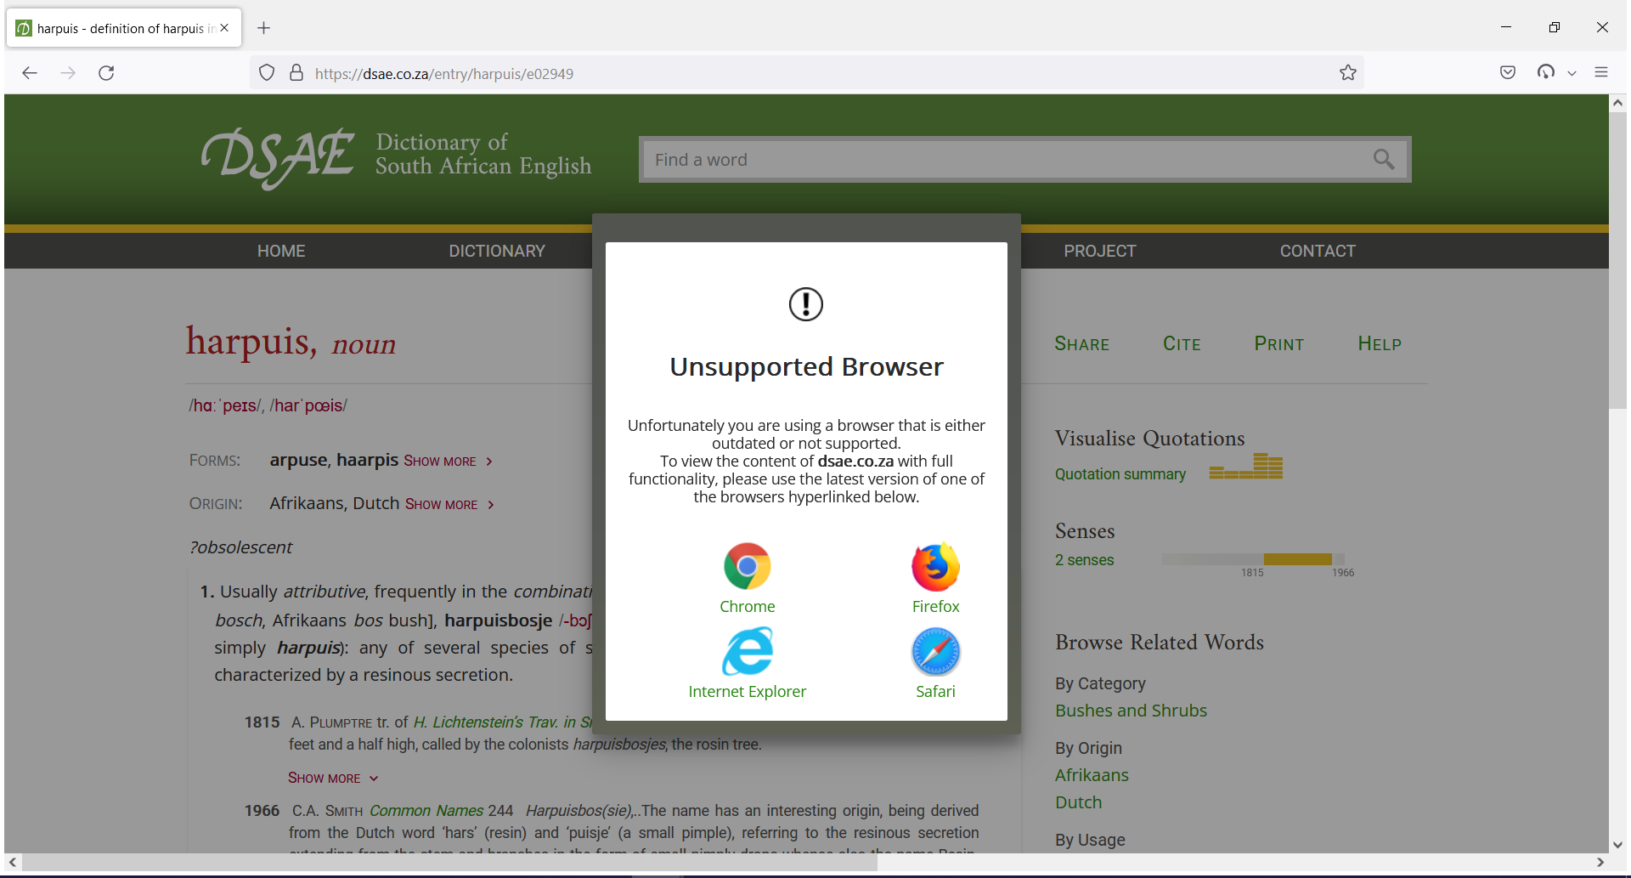Open the Bushes and Shrubs category link
This screenshot has height=878, width=1631.
1131,711
